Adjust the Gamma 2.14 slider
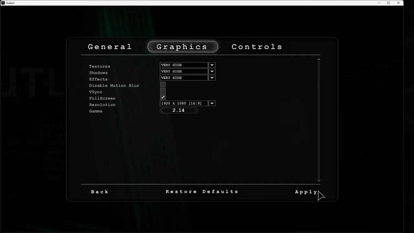This screenshot has width=414, height=233. (x=179, y=110)
